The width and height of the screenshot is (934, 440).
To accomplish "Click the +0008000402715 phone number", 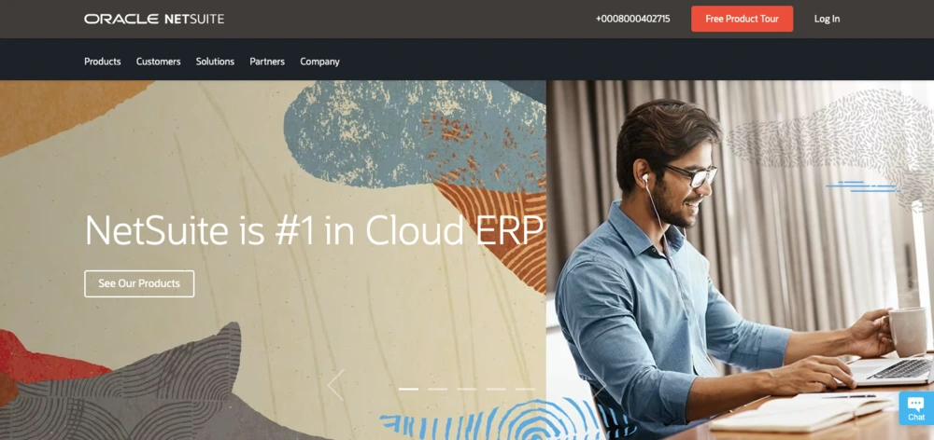I will (x=632, y=19).
